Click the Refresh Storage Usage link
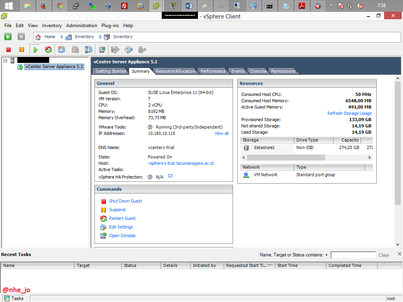This screenshot has height=302, width=403. pyautogui.click(x=349, y=114)
